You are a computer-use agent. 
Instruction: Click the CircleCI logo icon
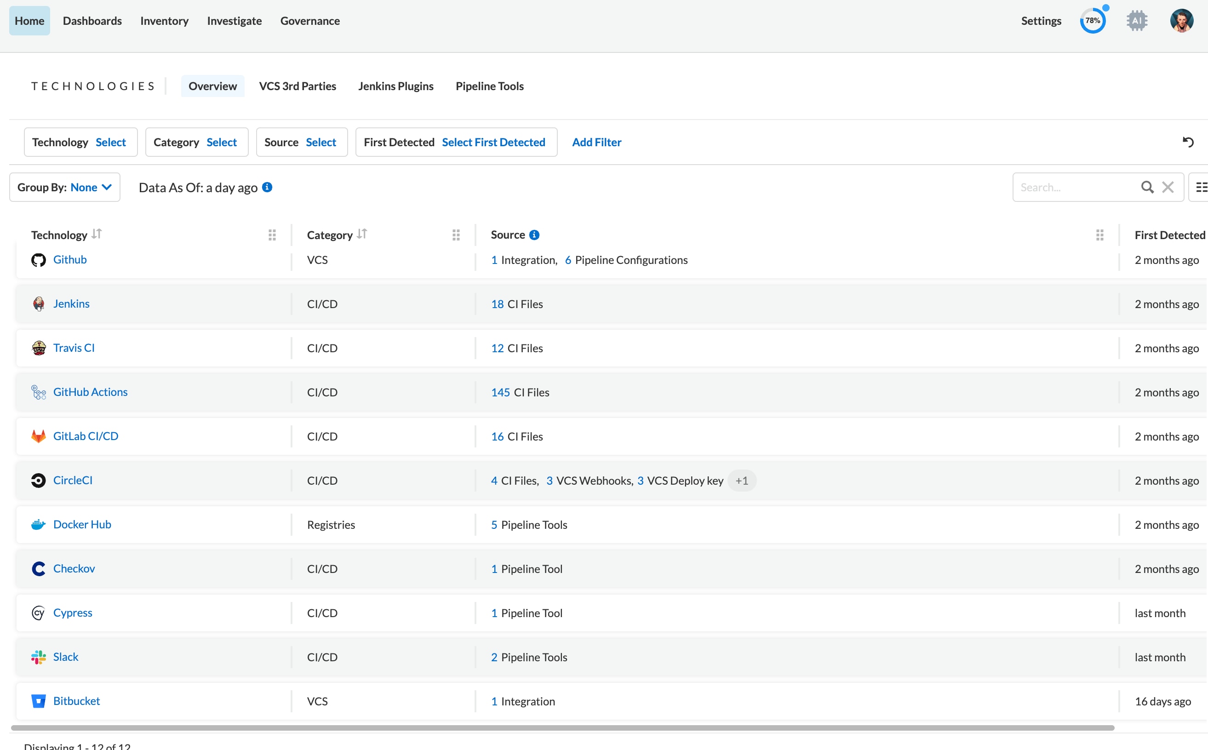tap(38, 480)
